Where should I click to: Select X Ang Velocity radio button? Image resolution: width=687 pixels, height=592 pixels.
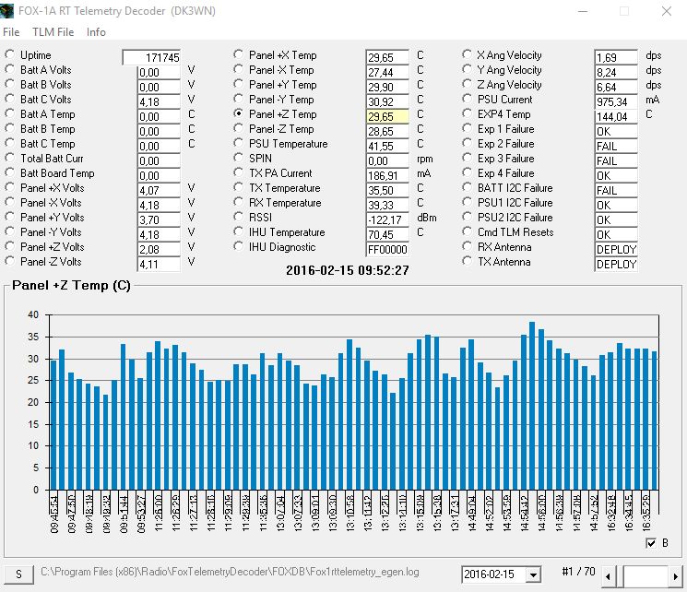coord(467,54)
